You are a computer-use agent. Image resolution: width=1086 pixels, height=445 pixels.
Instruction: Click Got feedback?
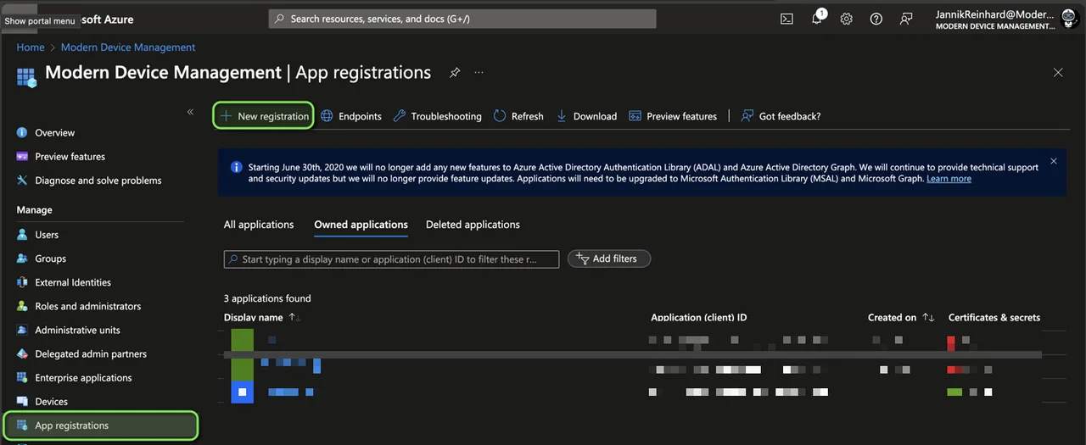pyautogui.click(x=781, y=116)
